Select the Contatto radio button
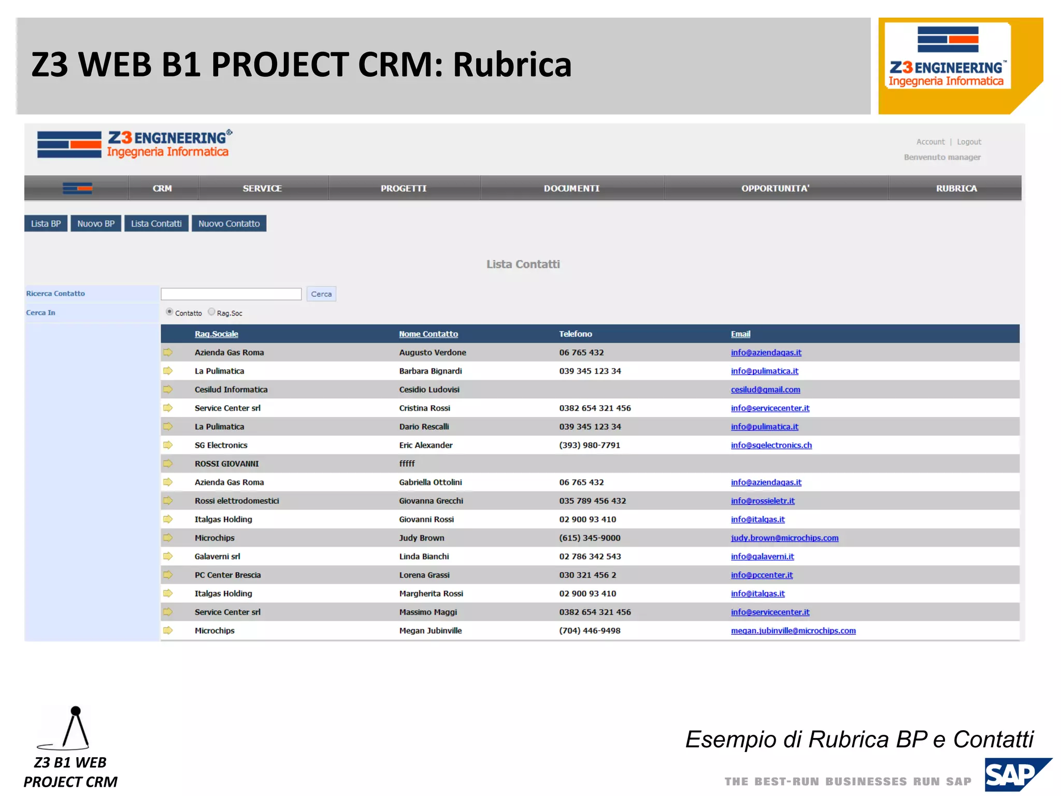The width and height of the screenshot is (1061, 796). coord(169,312)
